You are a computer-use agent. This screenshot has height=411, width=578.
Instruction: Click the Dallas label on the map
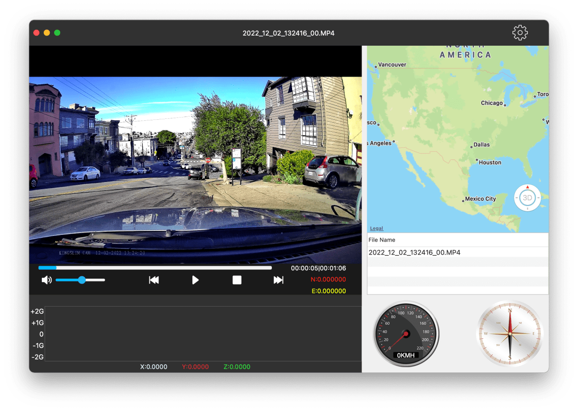[x=481, y=144]
